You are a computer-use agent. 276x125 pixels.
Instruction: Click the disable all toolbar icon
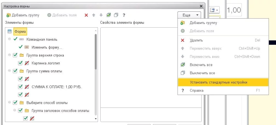116,15
